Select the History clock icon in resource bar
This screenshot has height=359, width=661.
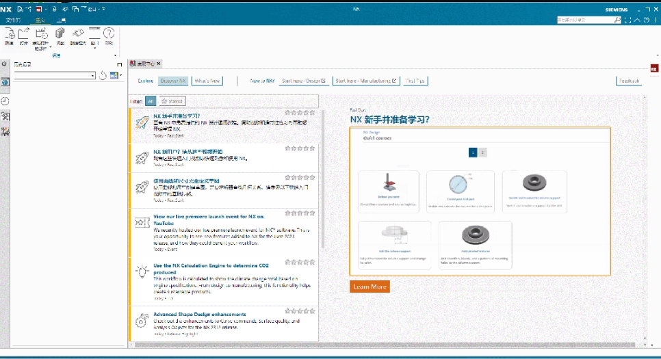(x=5, y=101)
